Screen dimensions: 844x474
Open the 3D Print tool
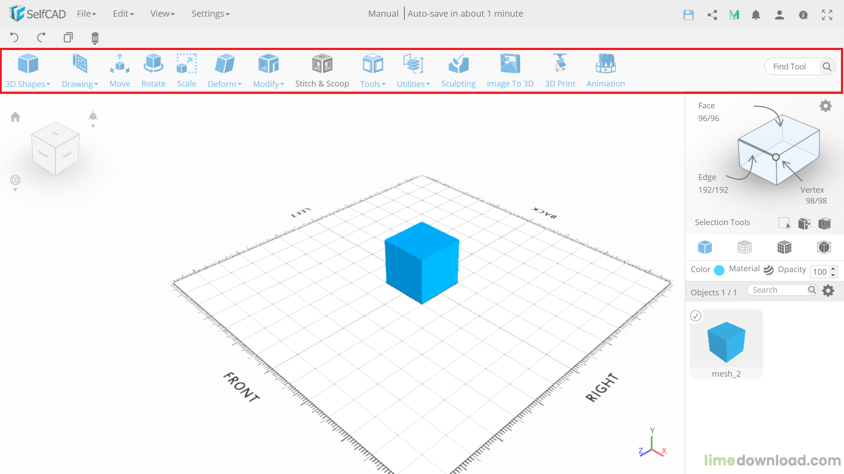[x=560, y=71]
